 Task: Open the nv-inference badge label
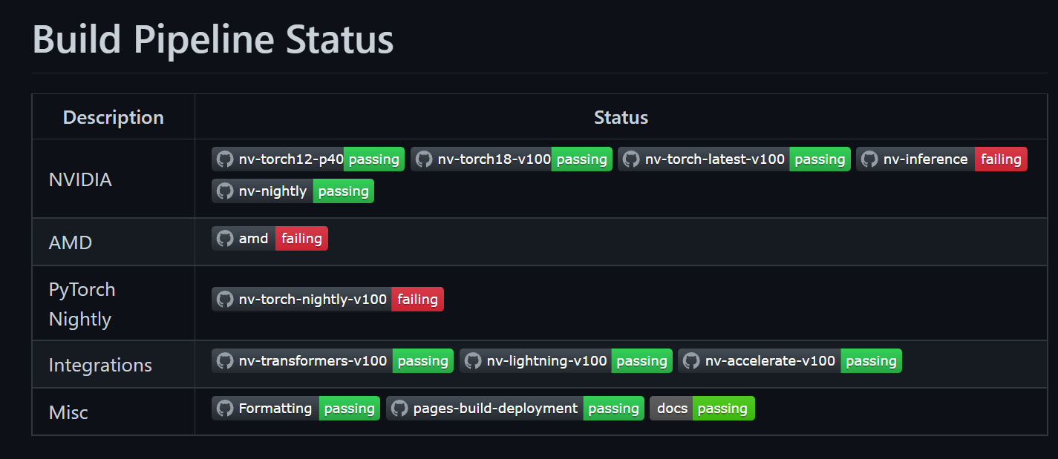[926, 159]
